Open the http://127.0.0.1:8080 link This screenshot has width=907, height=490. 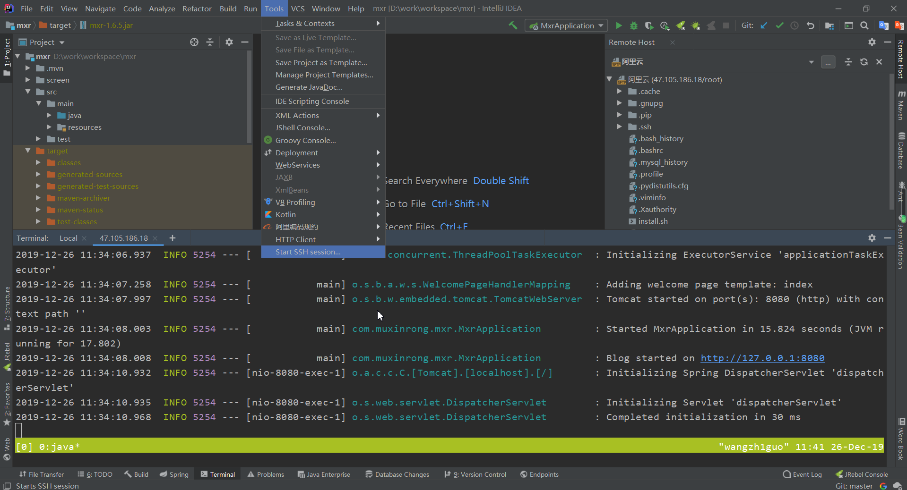pyautogui.click(x=762, y=358)
